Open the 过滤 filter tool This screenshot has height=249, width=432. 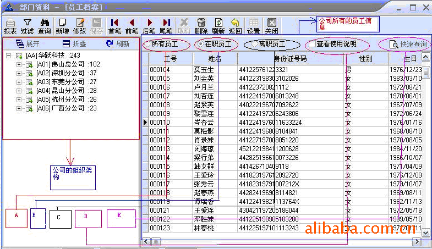(27, 26)
